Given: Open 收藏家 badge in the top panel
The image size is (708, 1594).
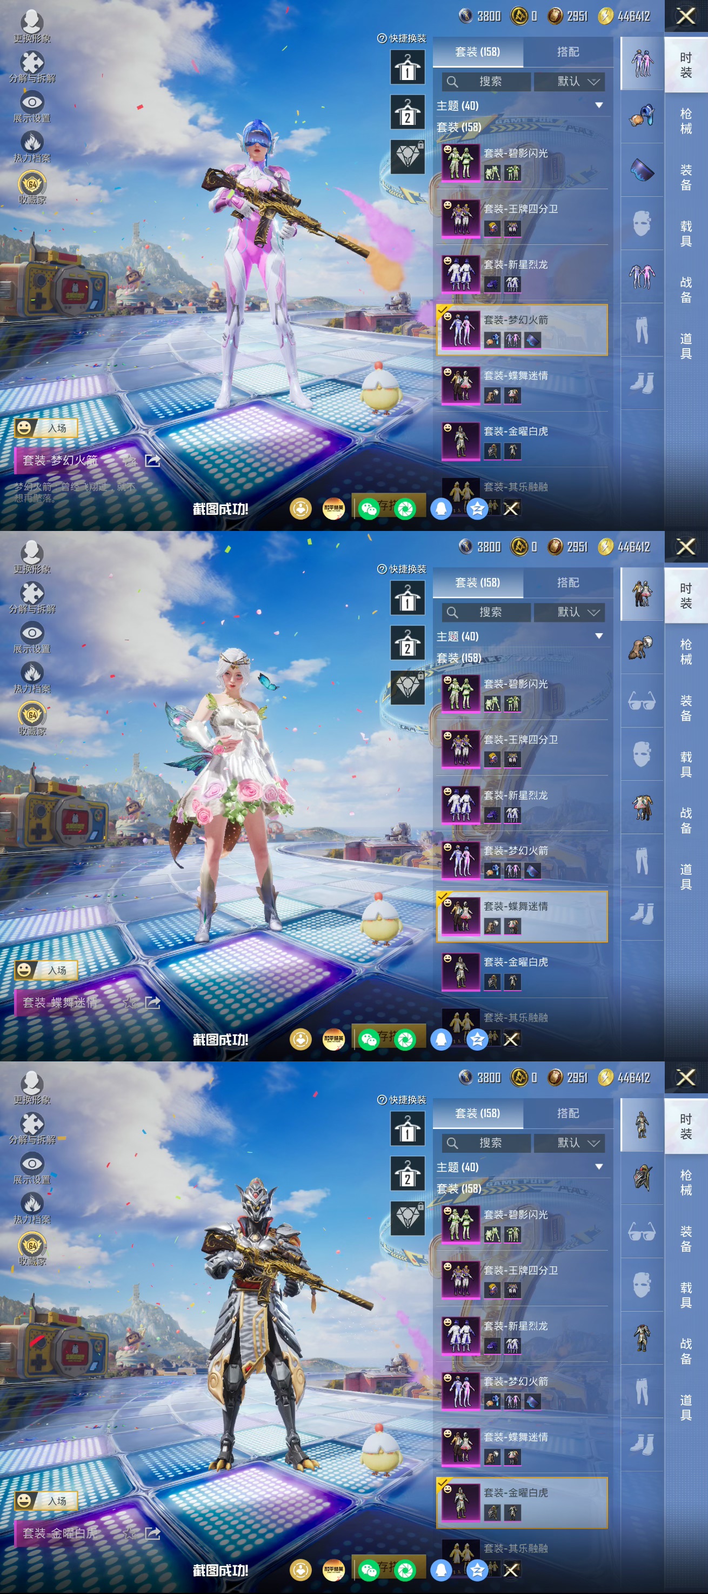Looking at the screenshot, I should [32, 188].
